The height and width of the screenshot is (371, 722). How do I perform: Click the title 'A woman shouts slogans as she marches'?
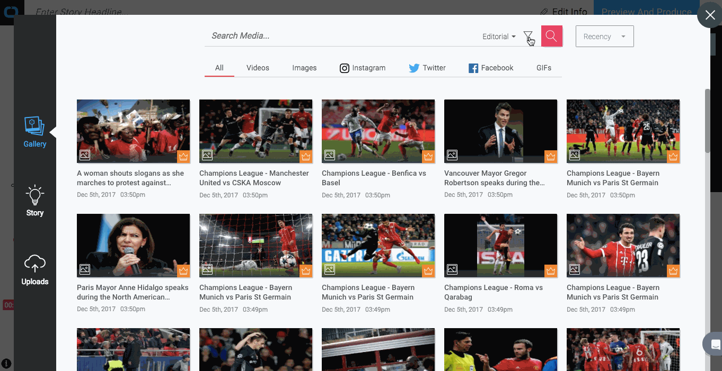(130, 178)
